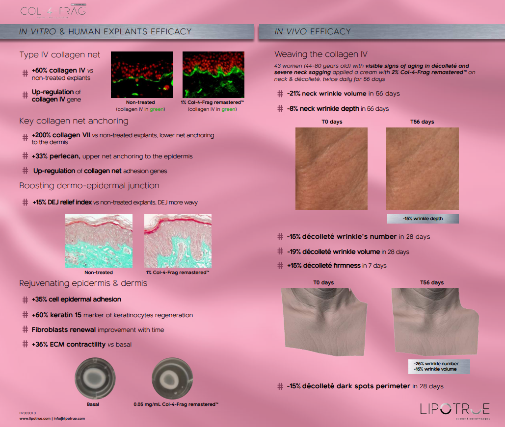The width and height of the screenshot is (505, 427).
Task: Click the LIPOTRUE logo
Action: [455, 411]
